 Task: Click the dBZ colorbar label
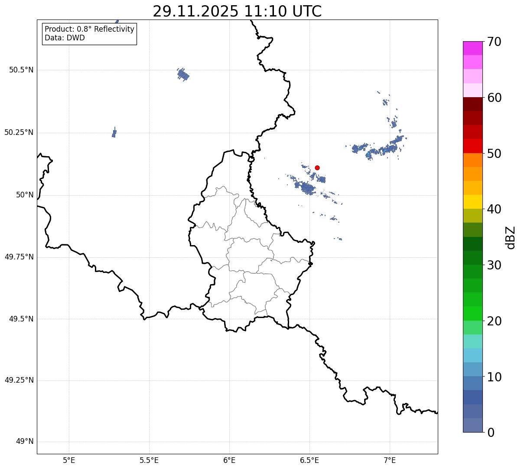511,237
